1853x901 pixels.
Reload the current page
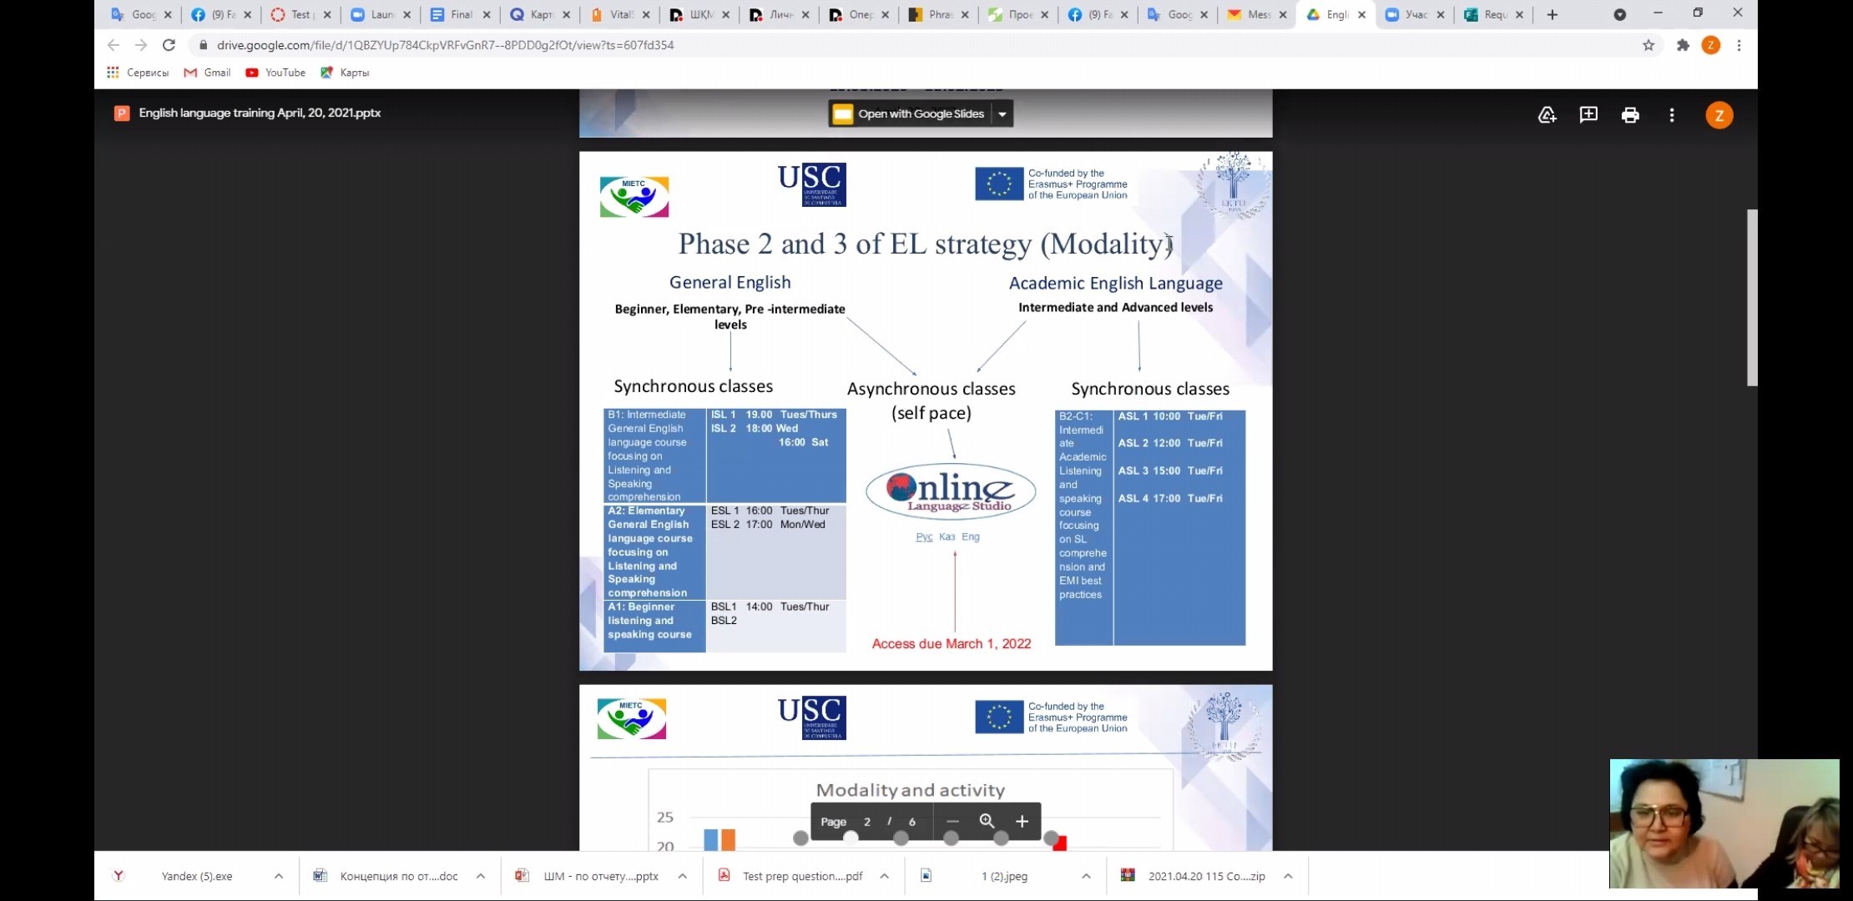click(x=169, y=45)
